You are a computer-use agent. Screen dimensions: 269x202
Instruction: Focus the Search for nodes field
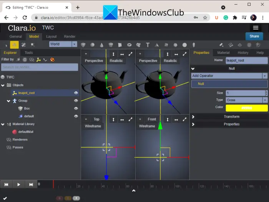(40, 67)
